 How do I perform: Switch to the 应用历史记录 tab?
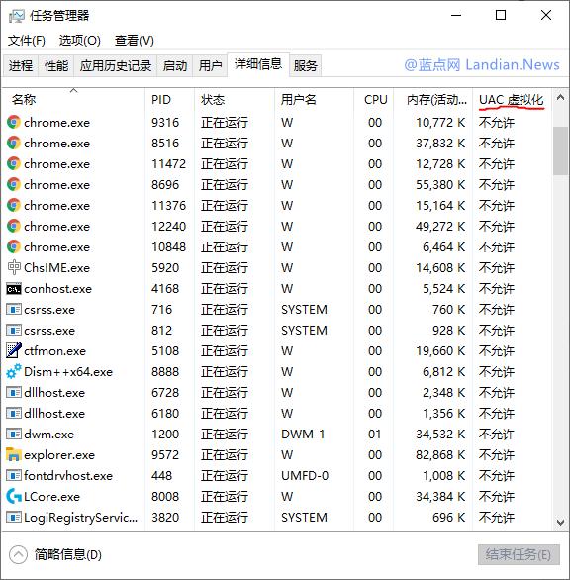coord(116,66)
